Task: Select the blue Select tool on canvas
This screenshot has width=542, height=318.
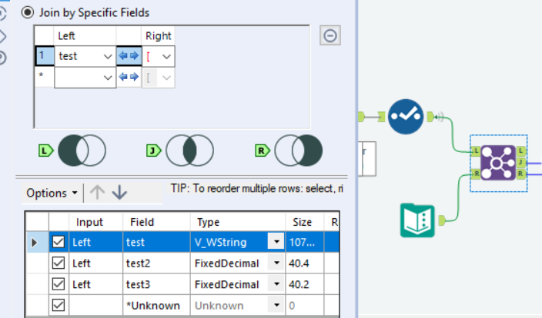Action: [406, 117]
